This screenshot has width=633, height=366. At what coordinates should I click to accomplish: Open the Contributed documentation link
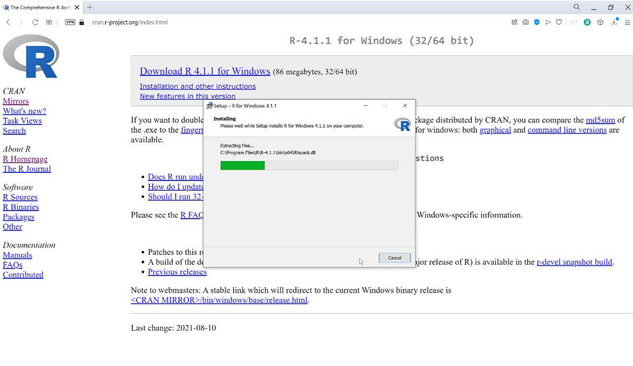click(23, 275)
